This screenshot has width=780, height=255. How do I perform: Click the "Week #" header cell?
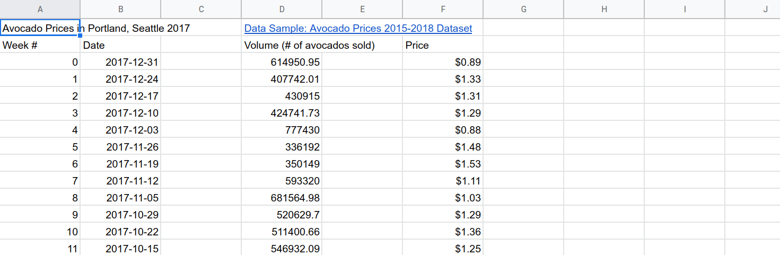tap(40, 45)
